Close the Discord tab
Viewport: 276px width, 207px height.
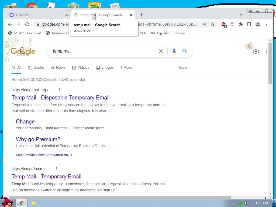pos(67,15)
